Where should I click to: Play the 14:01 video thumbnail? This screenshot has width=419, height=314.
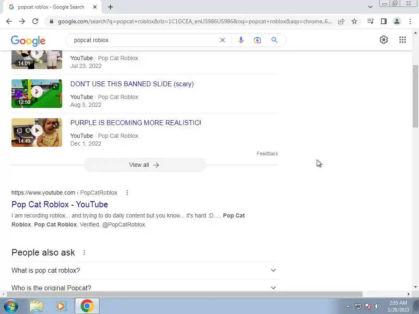tap(37, 60)
